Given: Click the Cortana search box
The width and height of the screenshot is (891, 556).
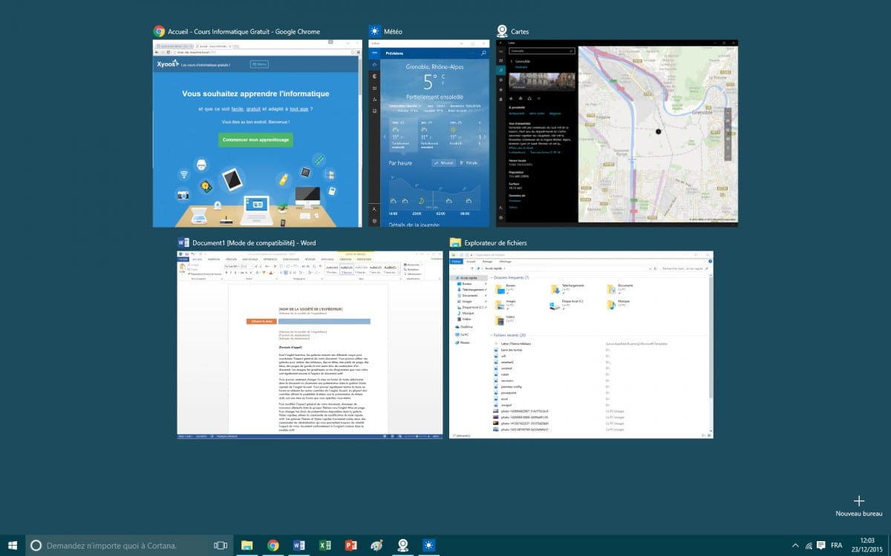Looking at the screenshot, I should (119, 545).
